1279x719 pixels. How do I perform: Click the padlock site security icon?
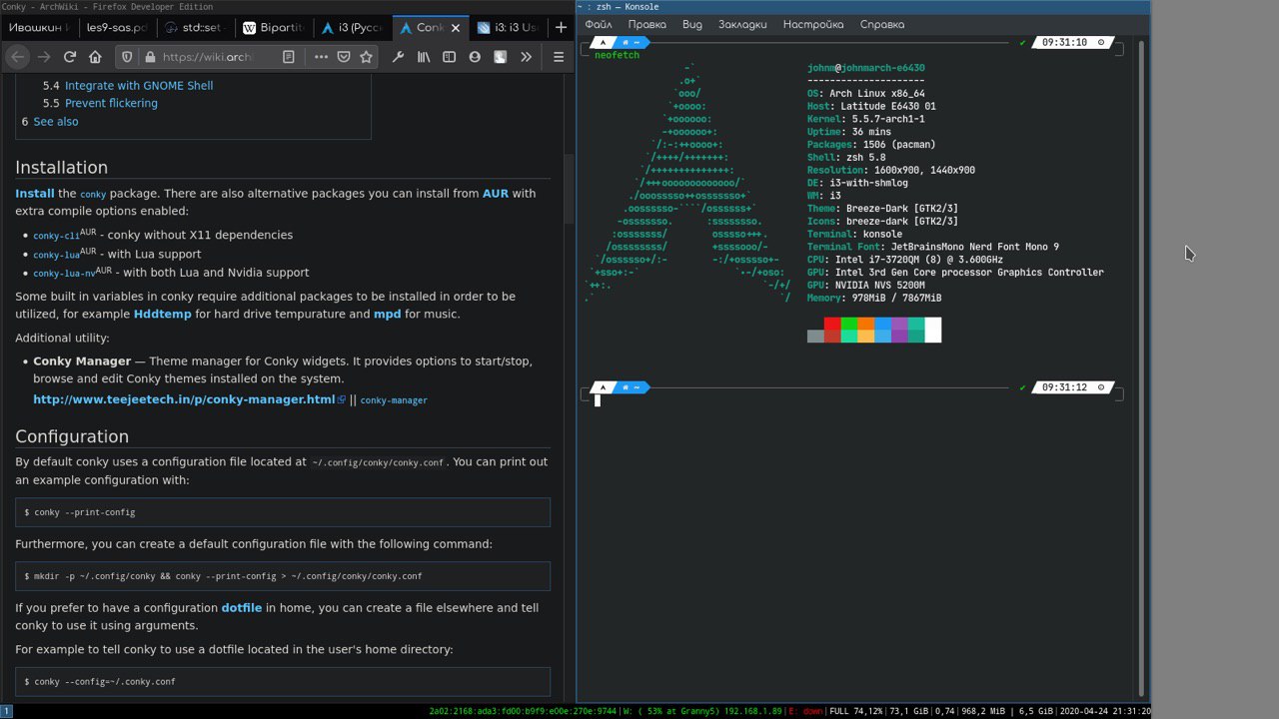click(149, 57)
